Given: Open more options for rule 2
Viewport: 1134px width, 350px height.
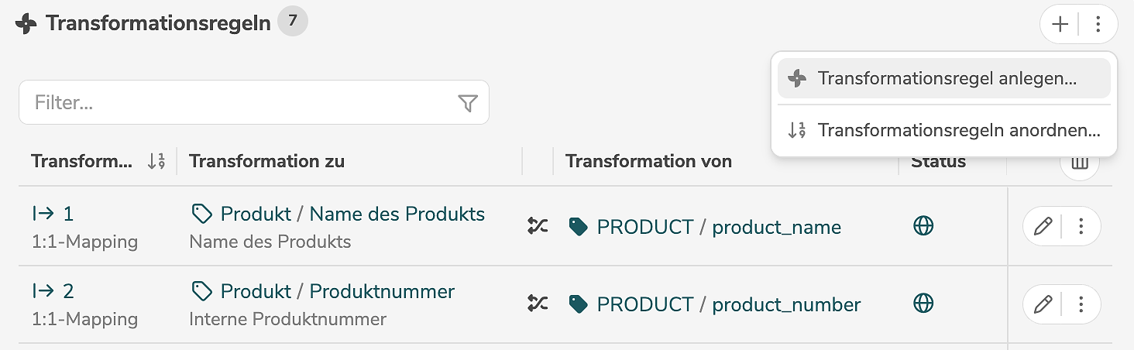Looking at the screenshot, I should [1082, 304].
